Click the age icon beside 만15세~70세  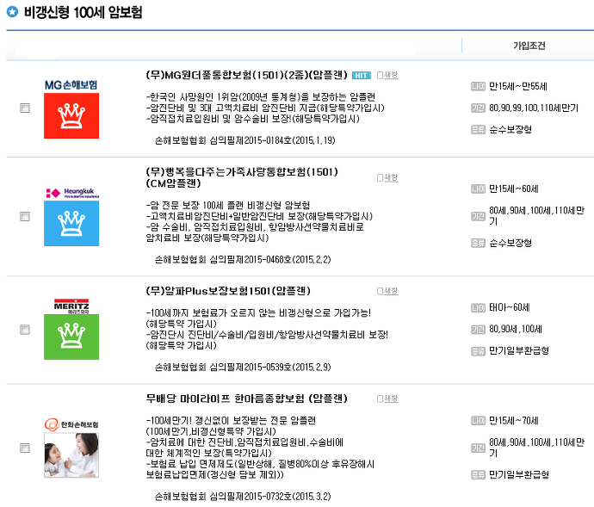point(478,421)
